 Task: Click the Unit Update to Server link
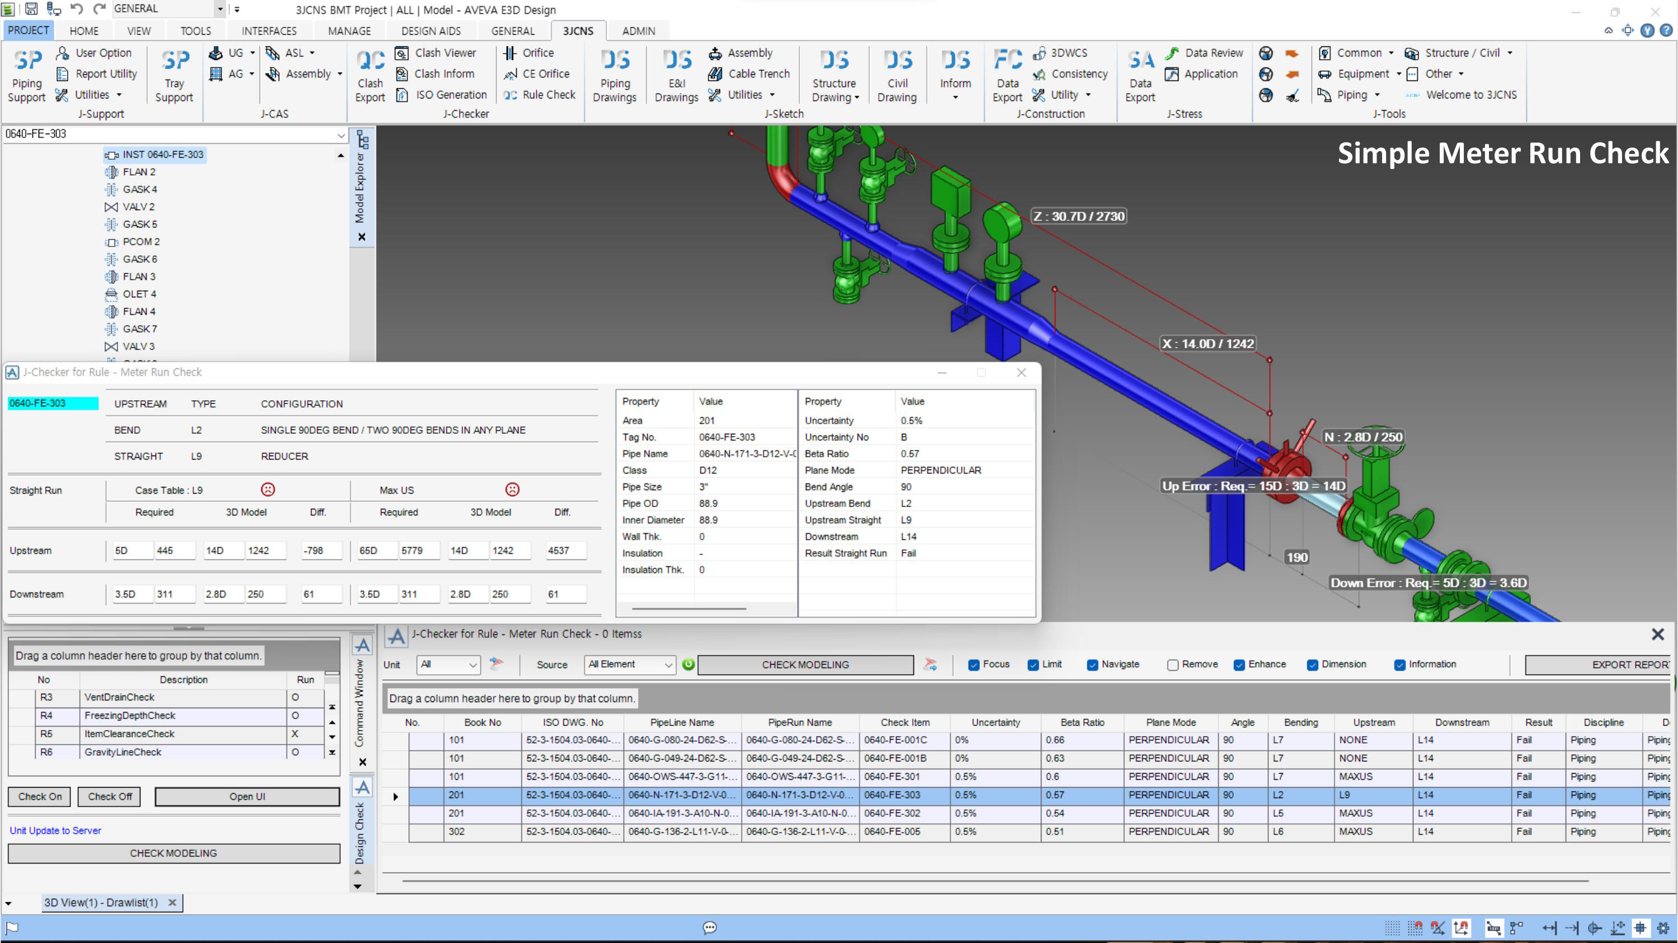coord(55,831)
